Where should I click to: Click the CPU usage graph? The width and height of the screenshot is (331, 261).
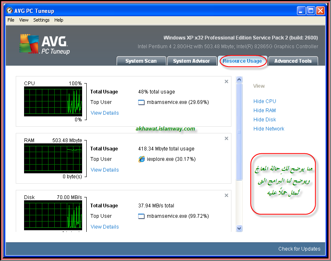(53, 101)
